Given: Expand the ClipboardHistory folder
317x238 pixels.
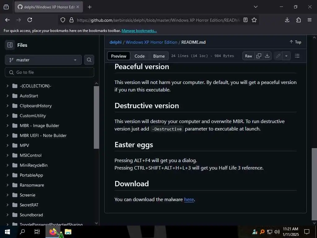Looking at the screenshot, I should click(x=7, y=106).
